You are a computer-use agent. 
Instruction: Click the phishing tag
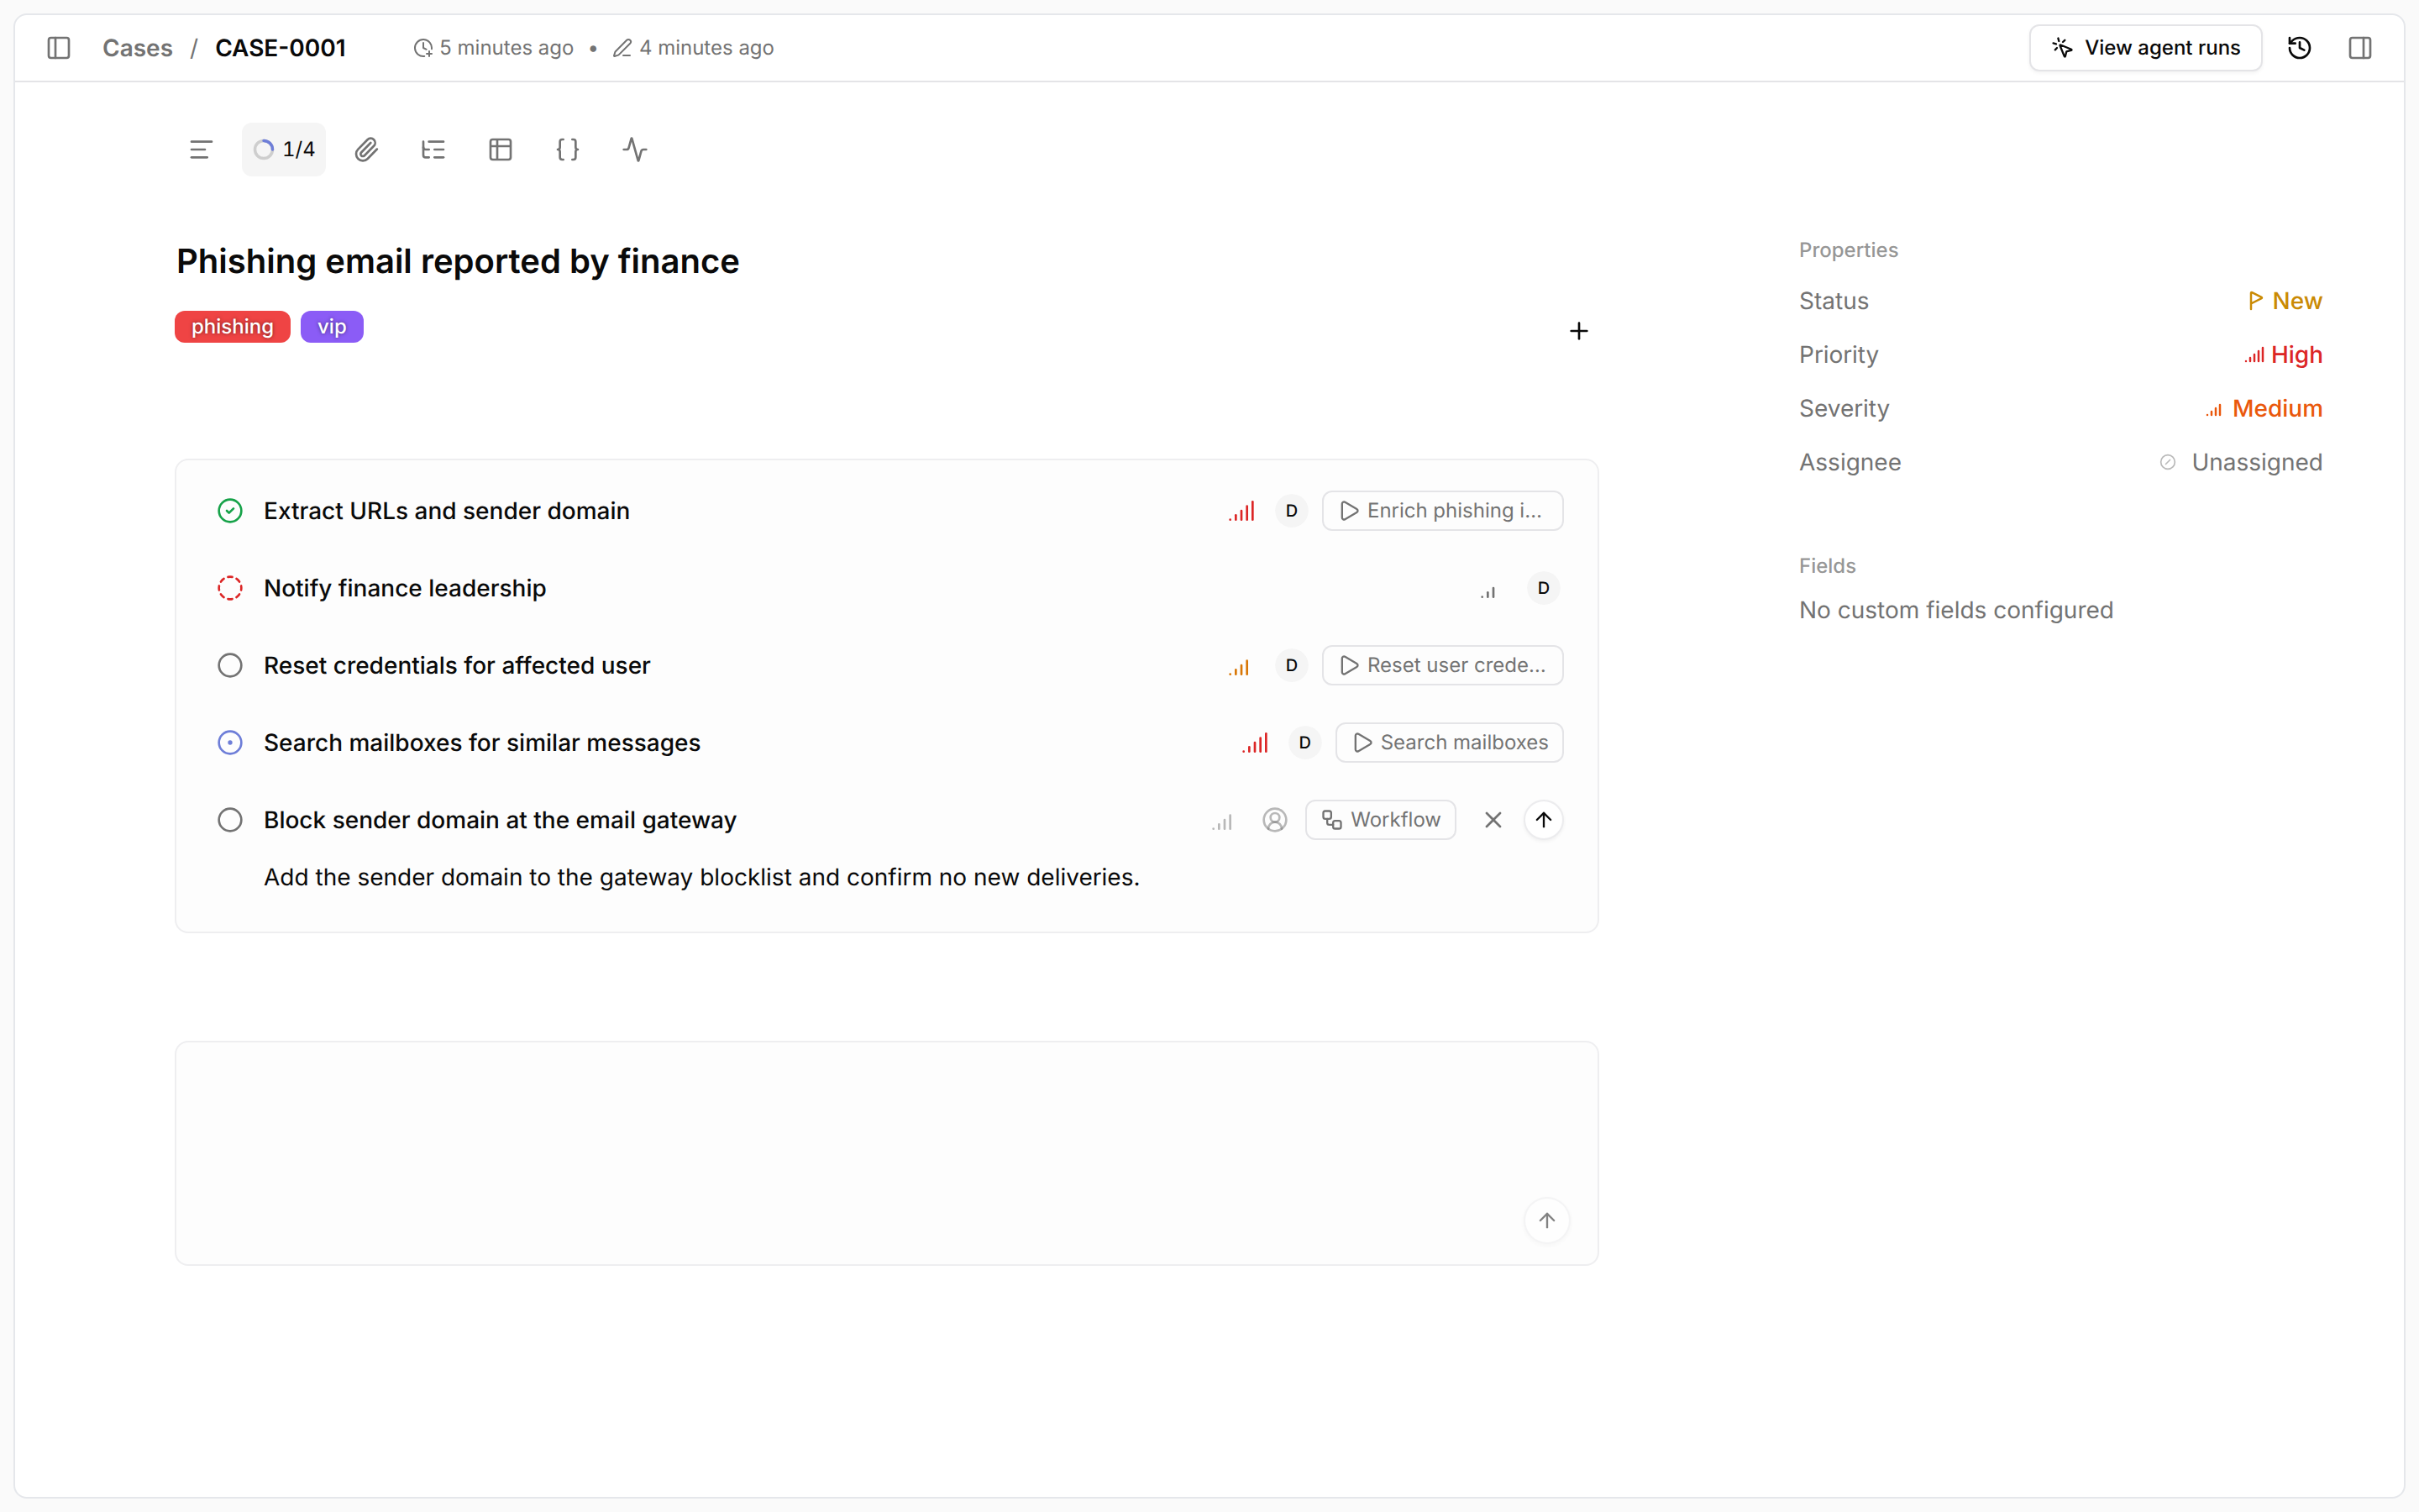pyautogui.click(x=232, y=327)
